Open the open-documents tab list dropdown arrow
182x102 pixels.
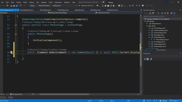tap(141, 10)
